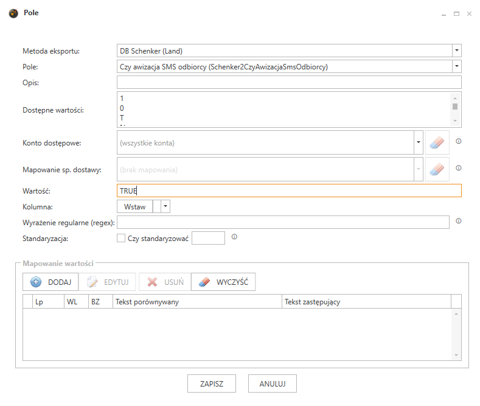Open the Metoda eksportu dropdown arrow

click(457, 51)
